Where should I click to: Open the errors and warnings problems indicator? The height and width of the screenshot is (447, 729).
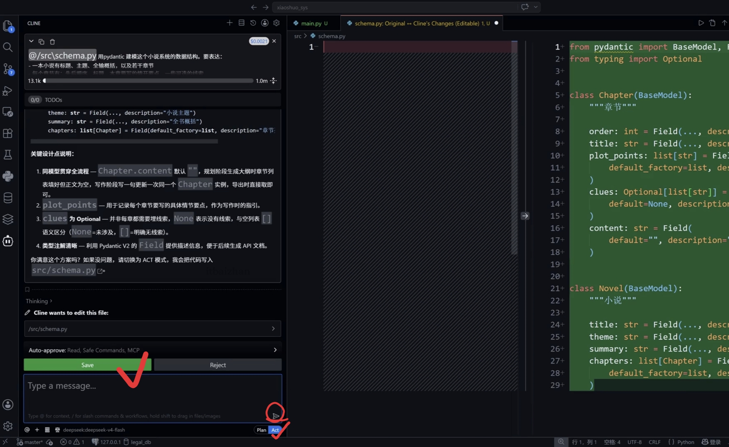tap(72, 442)
